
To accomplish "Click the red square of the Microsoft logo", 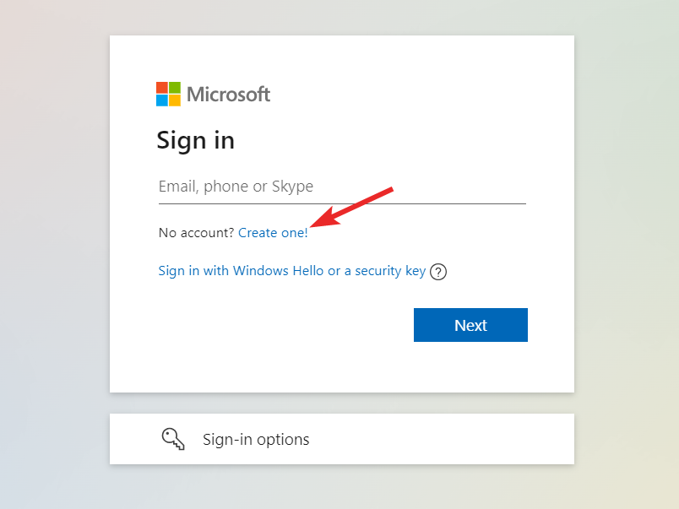I will coord(160,87).
